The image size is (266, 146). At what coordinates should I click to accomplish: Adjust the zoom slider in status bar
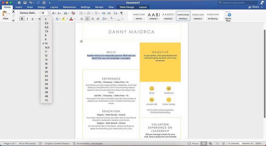[240, 144]
